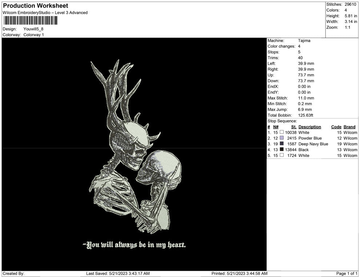Click the 'You will always be in my heart' lettering
The width and height of the screenshot is (360, 277).
[x=134, y=245]
